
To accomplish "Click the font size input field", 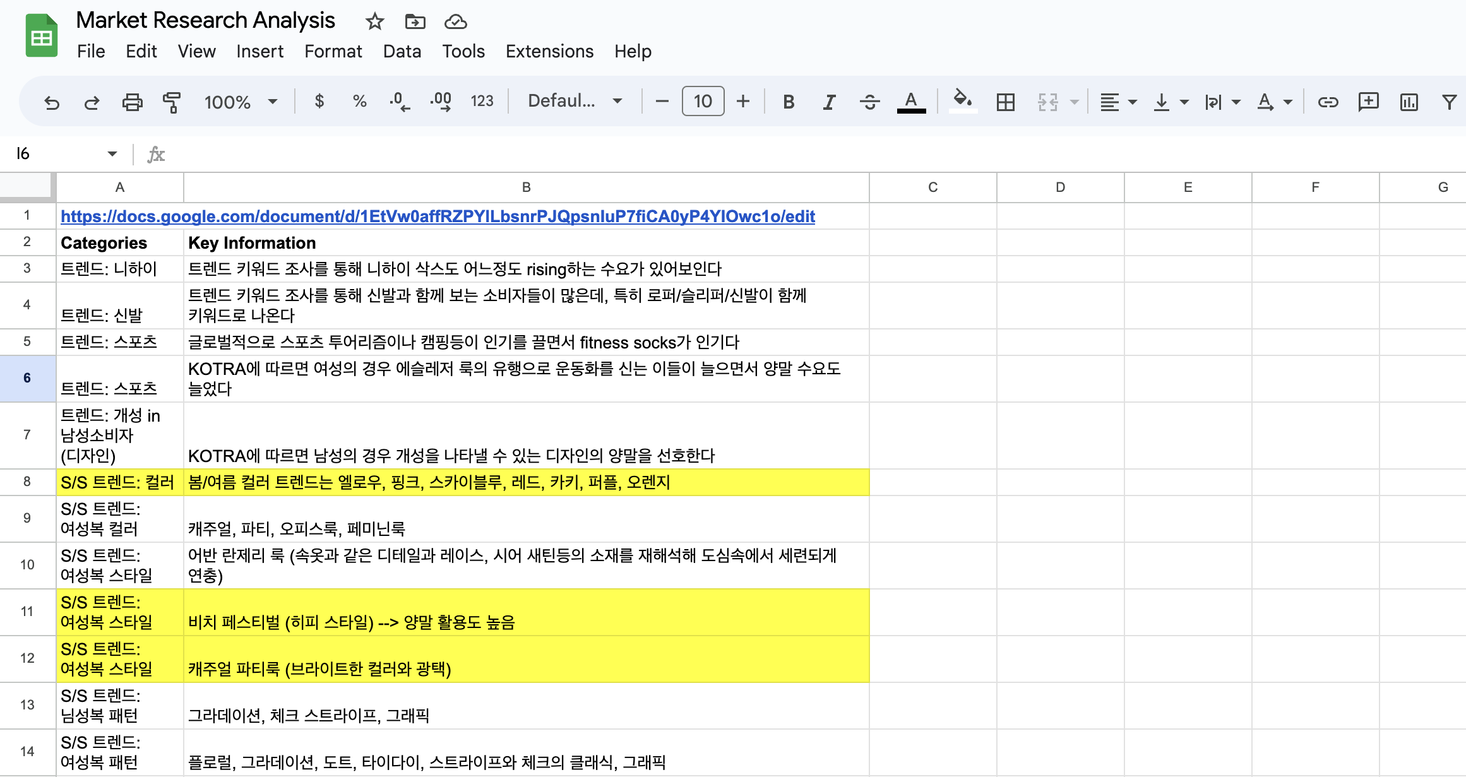I will pos(703,102).
